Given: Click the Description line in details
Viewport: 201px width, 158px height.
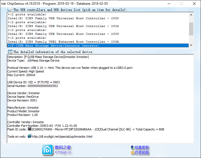Looking at the screenshot, I should click(x=48, y=57).
